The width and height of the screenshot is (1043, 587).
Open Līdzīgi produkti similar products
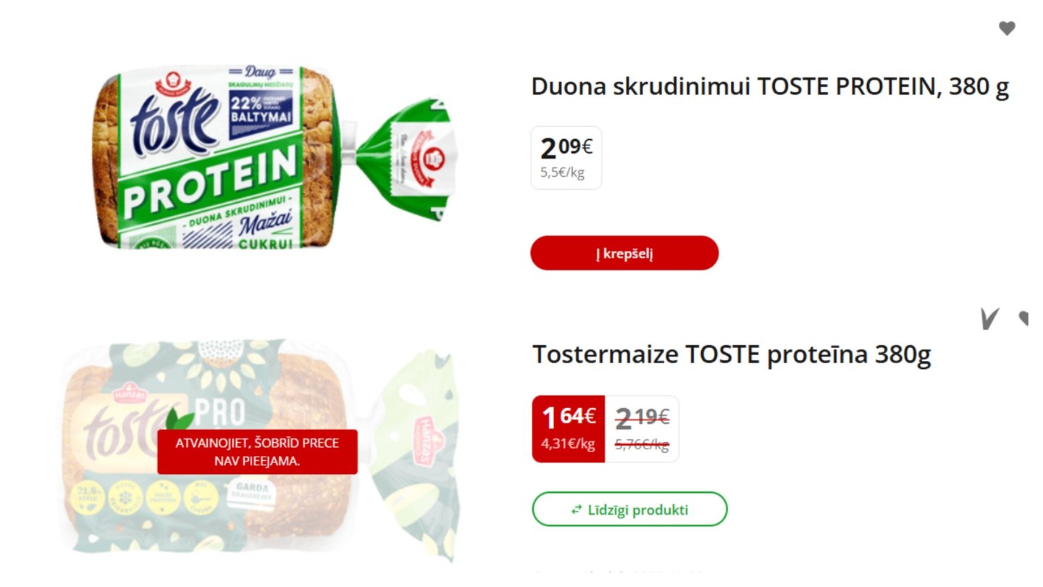point(629,509)
